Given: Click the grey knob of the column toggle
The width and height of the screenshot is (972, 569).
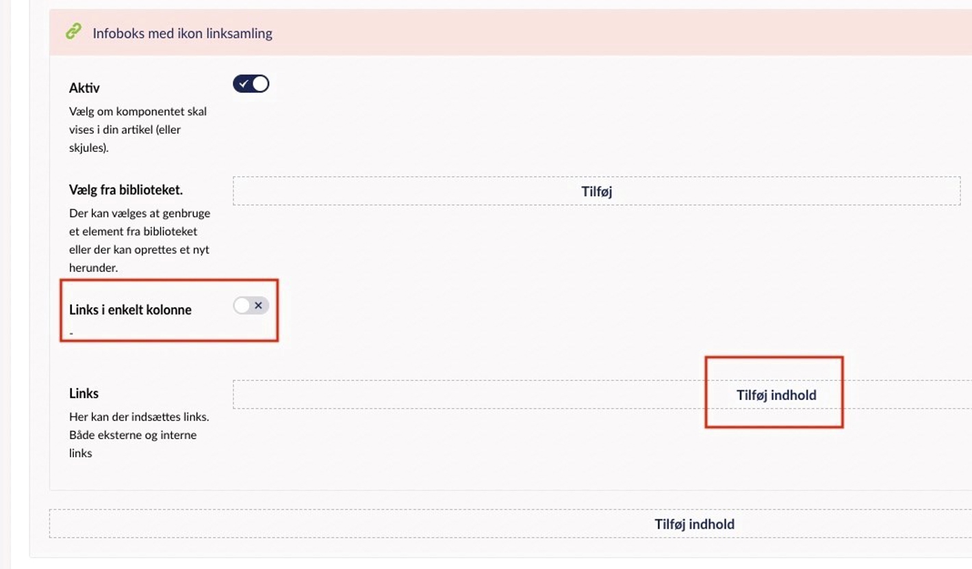Looking at the screenshot, I should click(x=242, y=306).
